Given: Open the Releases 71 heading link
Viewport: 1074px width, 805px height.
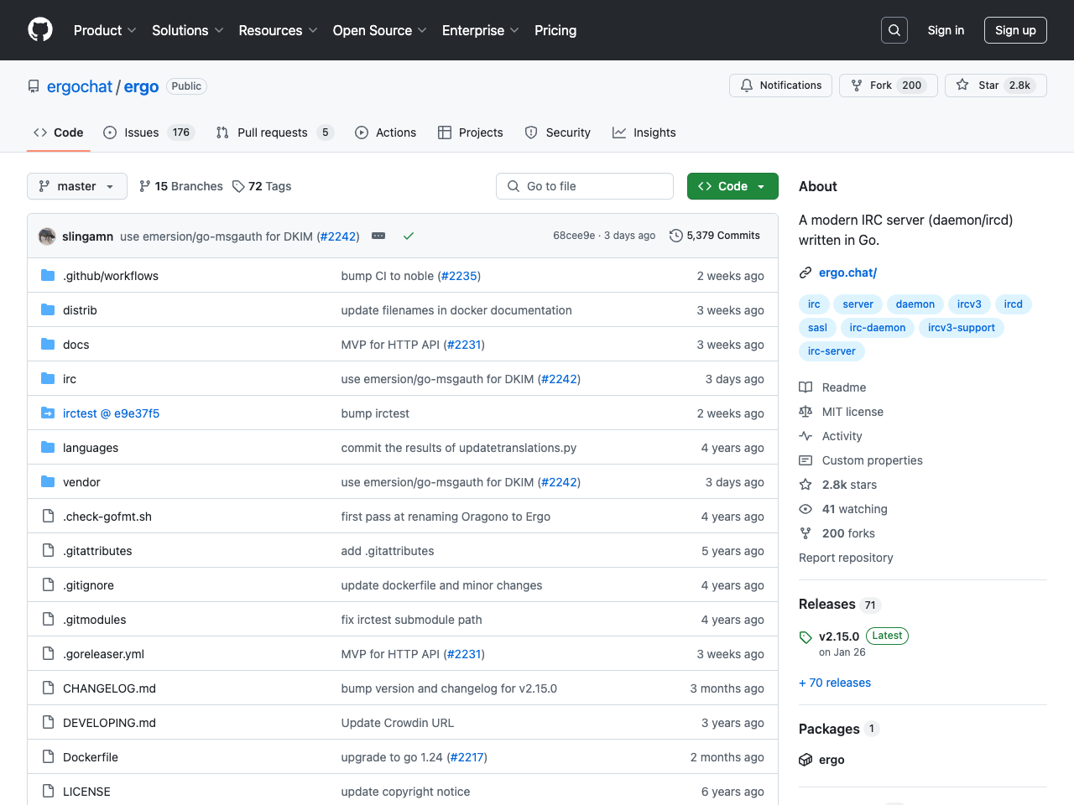Looking at the screenshot, I should coord(839,605).
